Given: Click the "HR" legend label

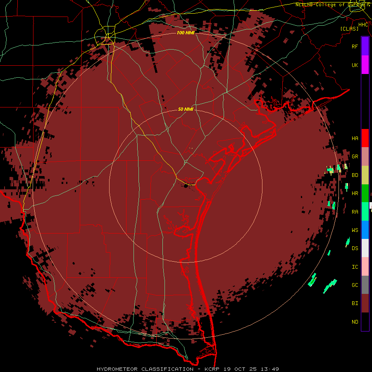Looking at the screenshot, I should [x=355, y=193].
